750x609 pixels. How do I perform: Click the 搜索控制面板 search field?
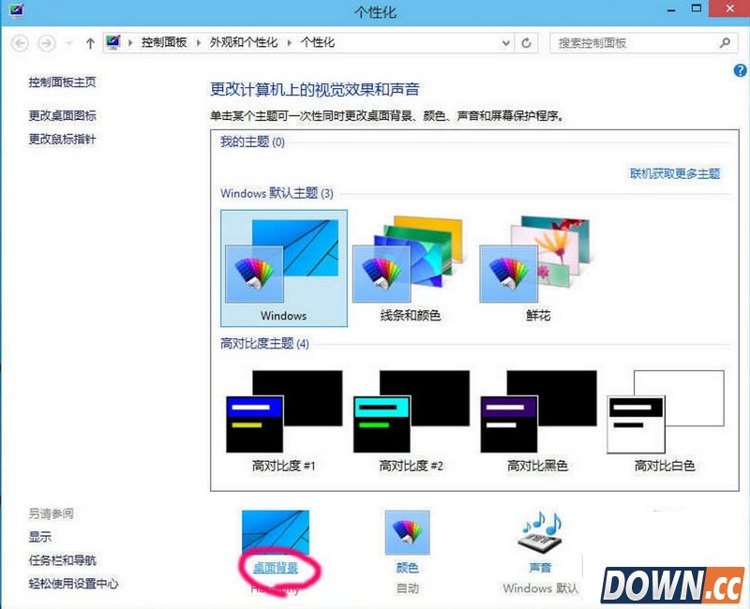628,42
